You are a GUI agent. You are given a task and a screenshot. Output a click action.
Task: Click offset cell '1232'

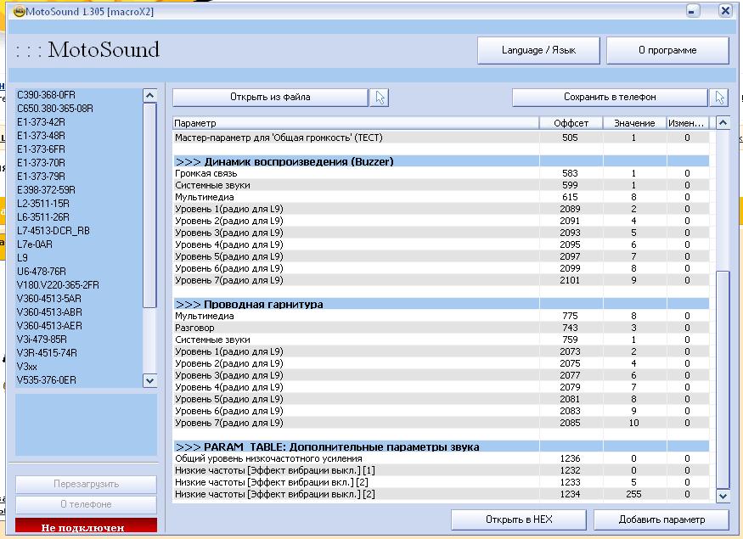click(x=570, y=470)
